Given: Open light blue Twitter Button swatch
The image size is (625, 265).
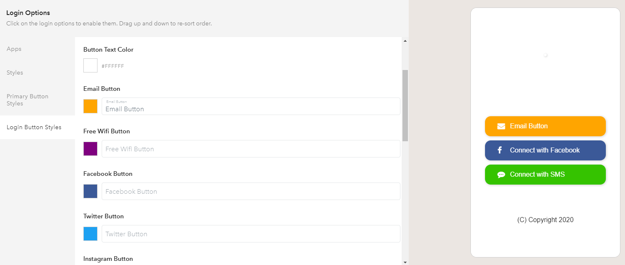Looking at the screenshot, I should (x=90, y=234).
